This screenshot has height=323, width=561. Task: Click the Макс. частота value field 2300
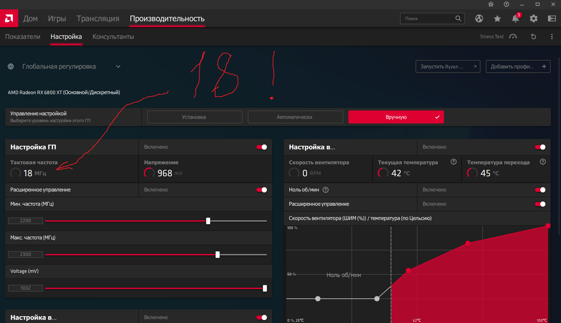point(26,255)
